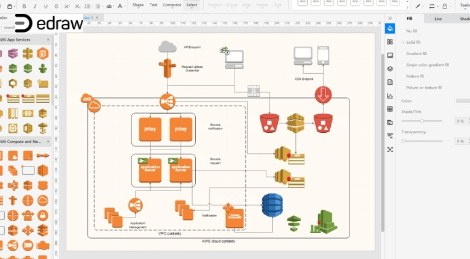
Task: Select Picture or texture fill
Action: (x=422, y=88)
